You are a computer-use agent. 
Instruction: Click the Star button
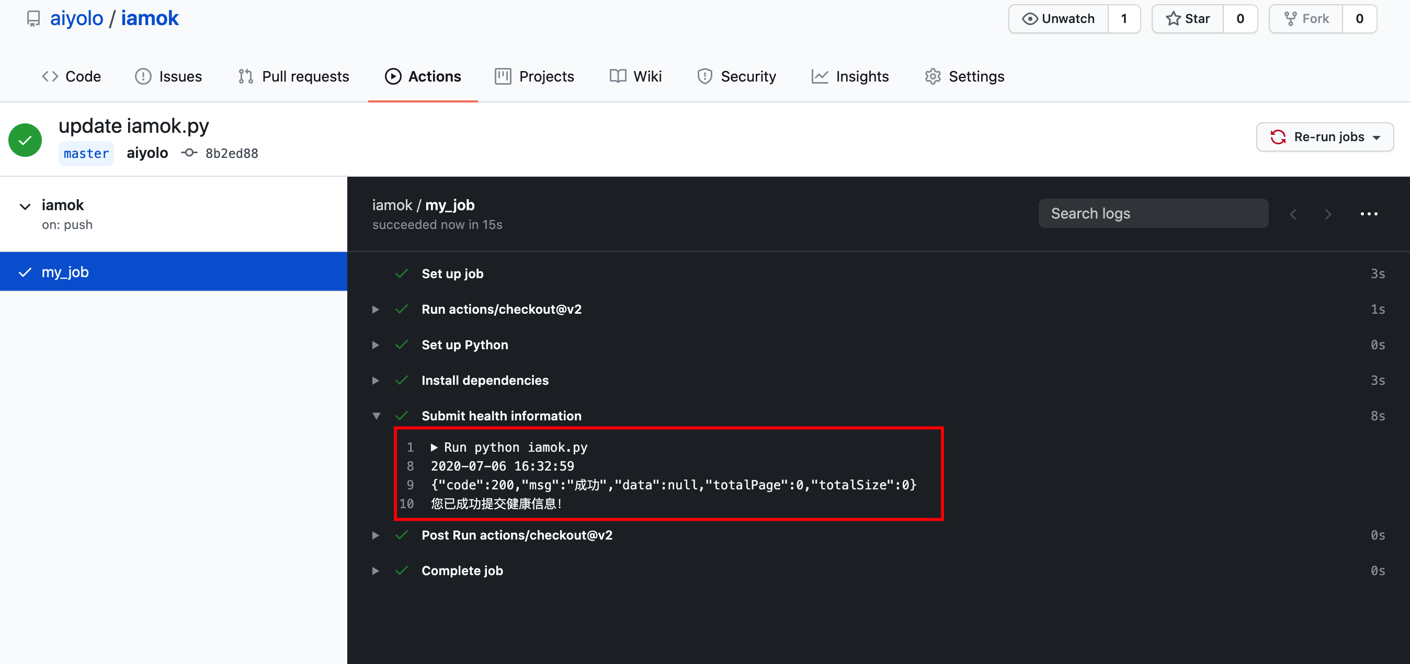[1188, 19]
